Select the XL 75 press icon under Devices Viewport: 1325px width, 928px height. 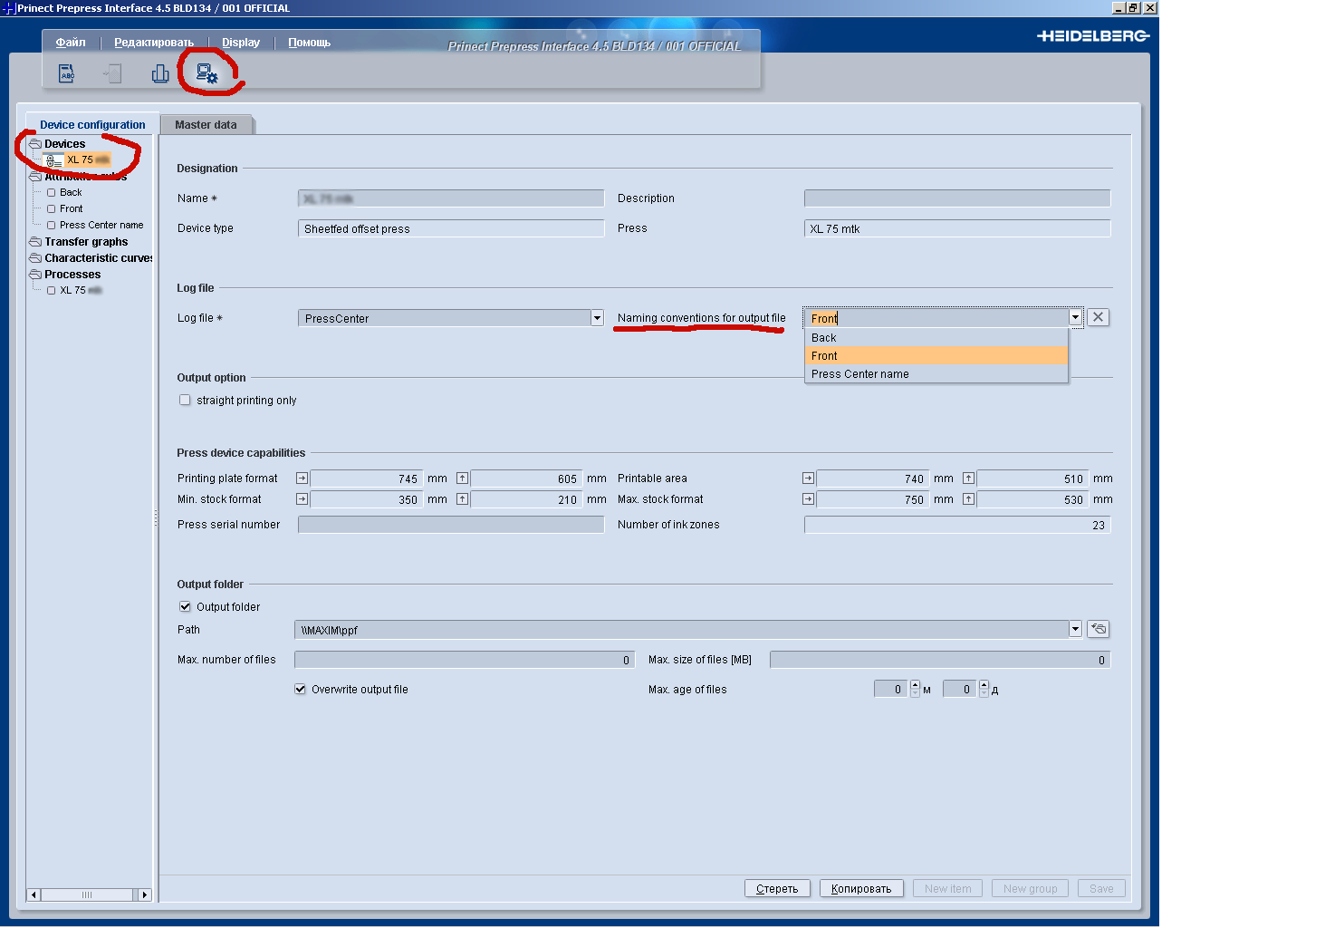53,160
